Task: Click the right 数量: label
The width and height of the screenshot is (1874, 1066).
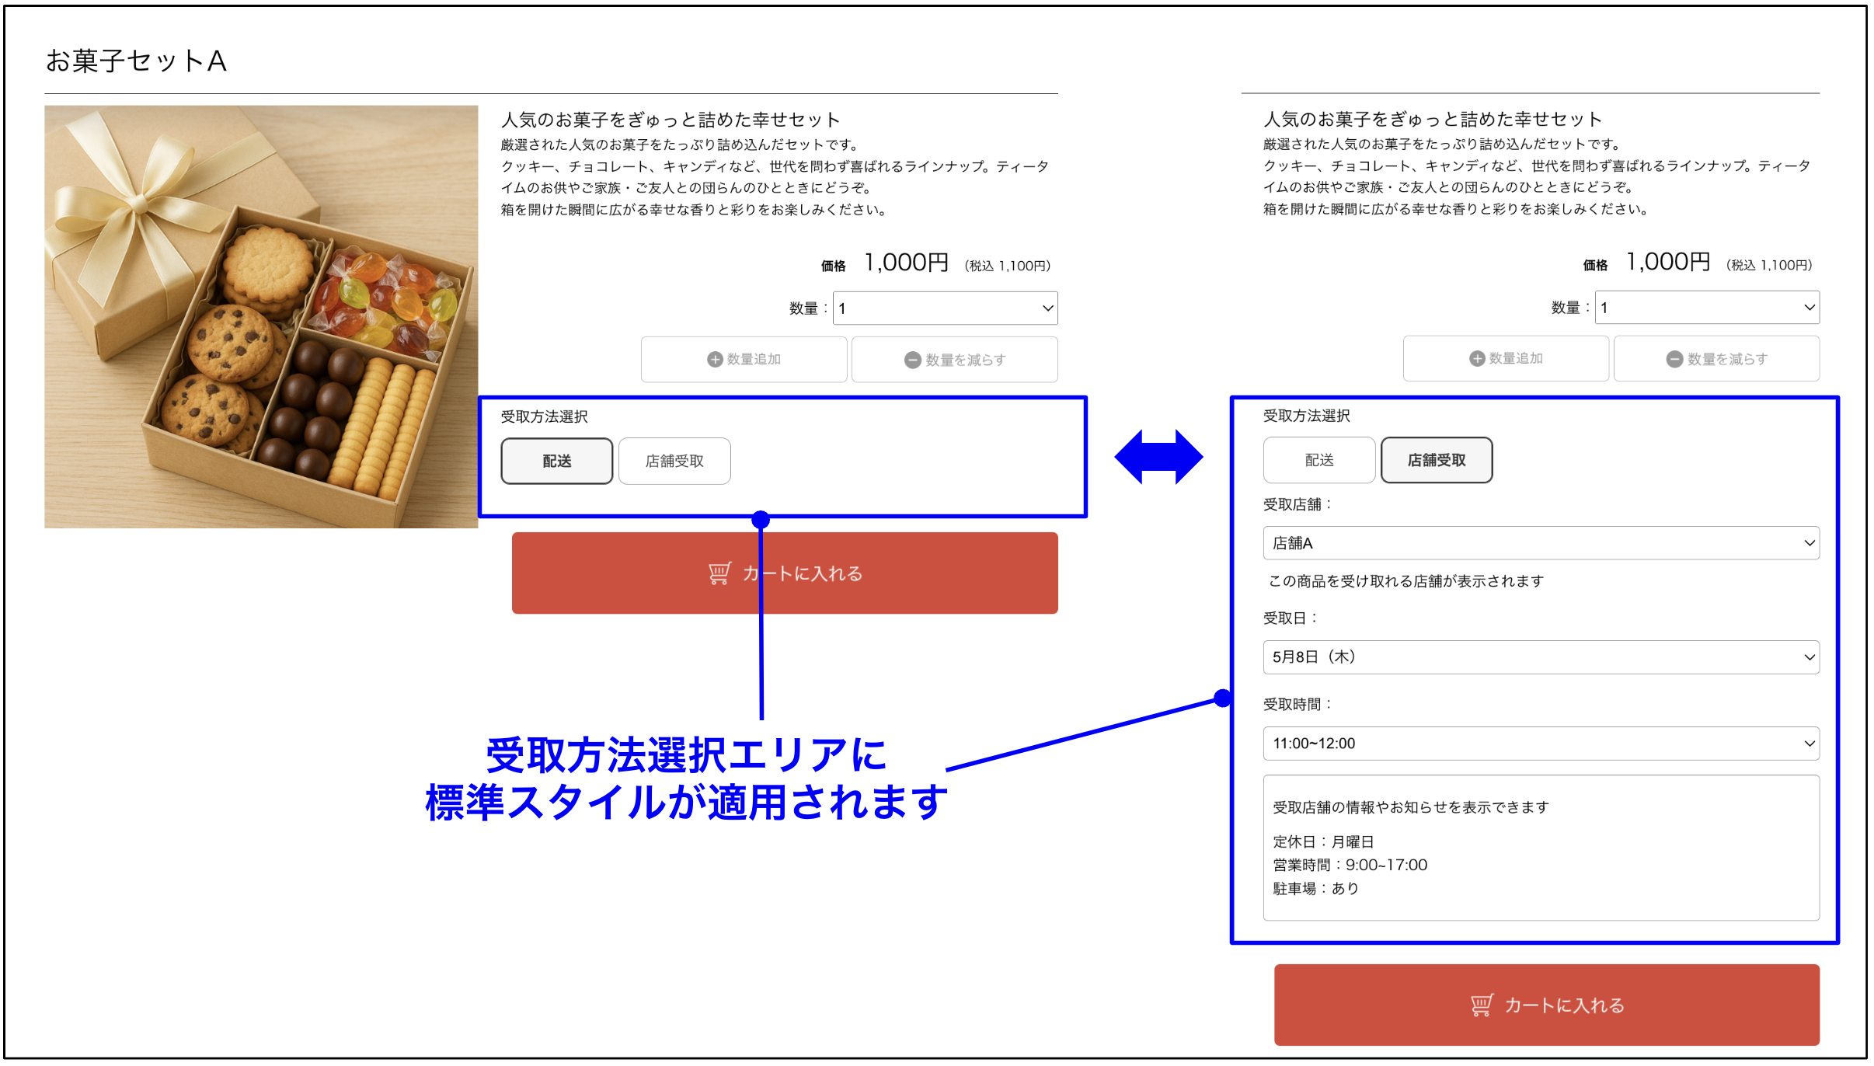Action: point(1570,308)
